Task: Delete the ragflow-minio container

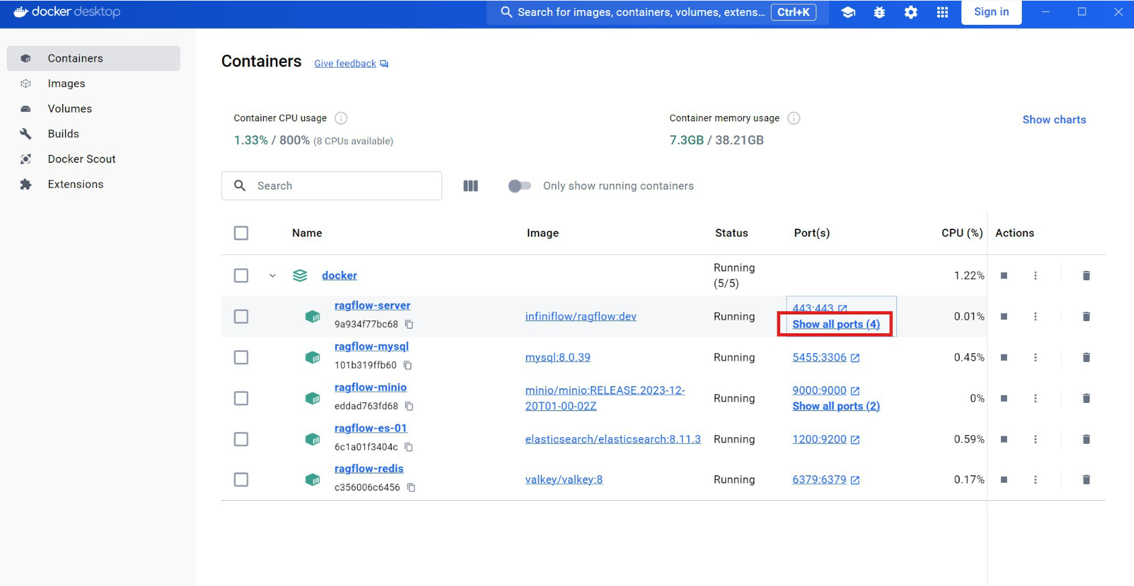Action: click(1086, 398)
